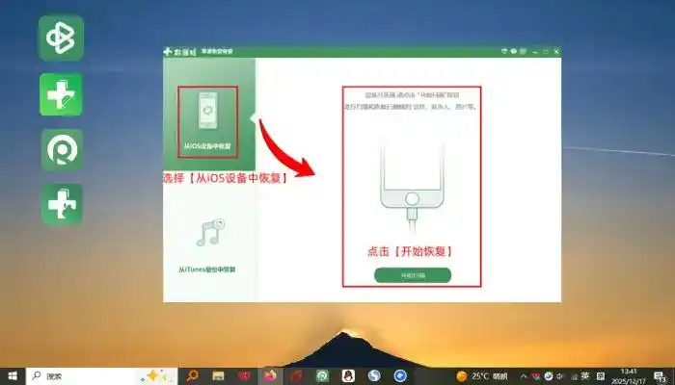This screenshot has height=385, width=675.
Task: Open the notification center icon
Action: [660, 376]
